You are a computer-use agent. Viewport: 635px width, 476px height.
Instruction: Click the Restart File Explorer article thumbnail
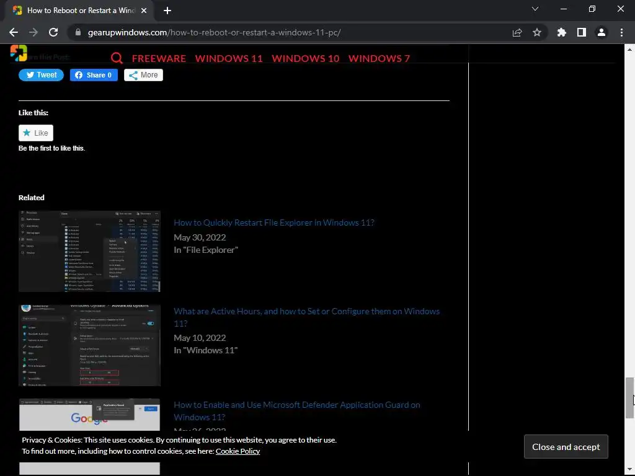click(89, 251)
